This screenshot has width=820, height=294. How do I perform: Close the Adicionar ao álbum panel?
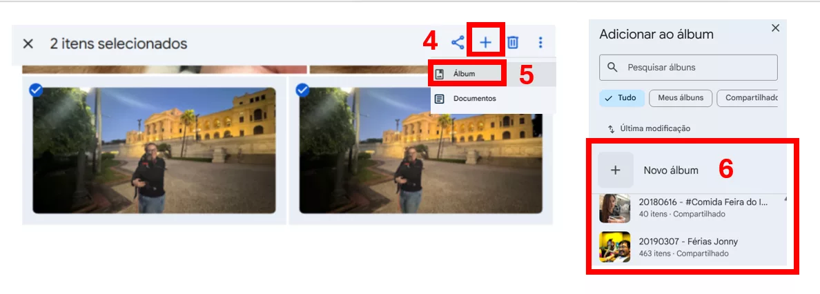(776, 28)
